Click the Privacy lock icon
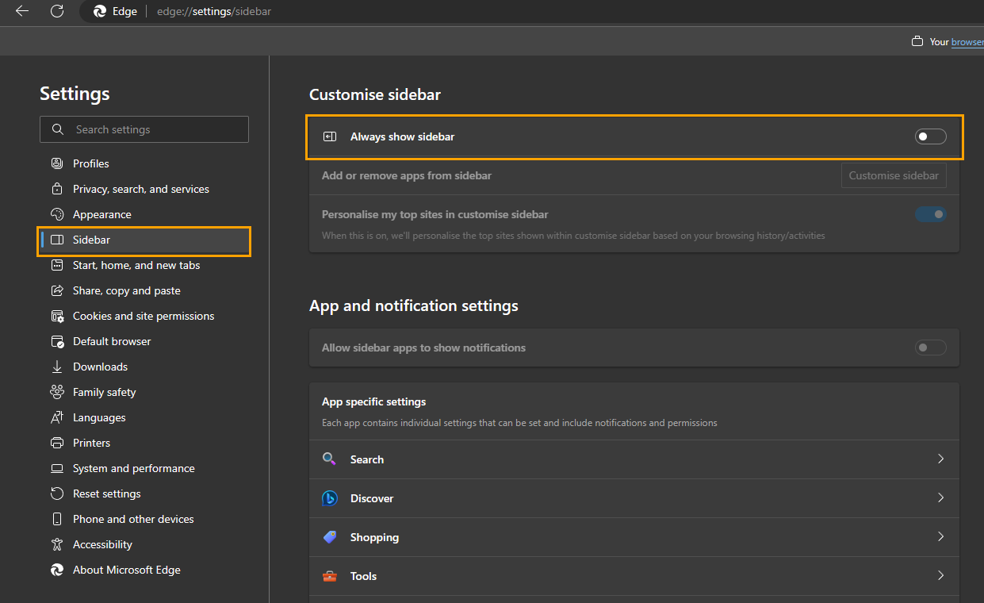Image resolution: width=984 pixels, height=603 pixels. (57, 189)
